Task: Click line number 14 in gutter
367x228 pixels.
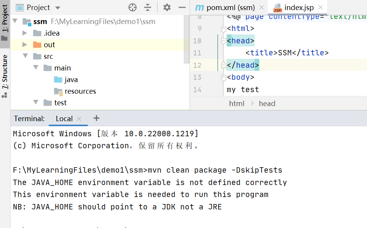Action: pyautogui.click(x=197, y=90)
